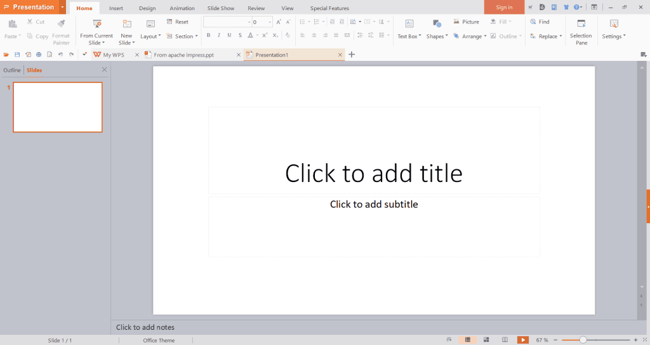The image size is (650, 345).
Task: Open the Replace dropdown arrow
Action: pos(561,36)
